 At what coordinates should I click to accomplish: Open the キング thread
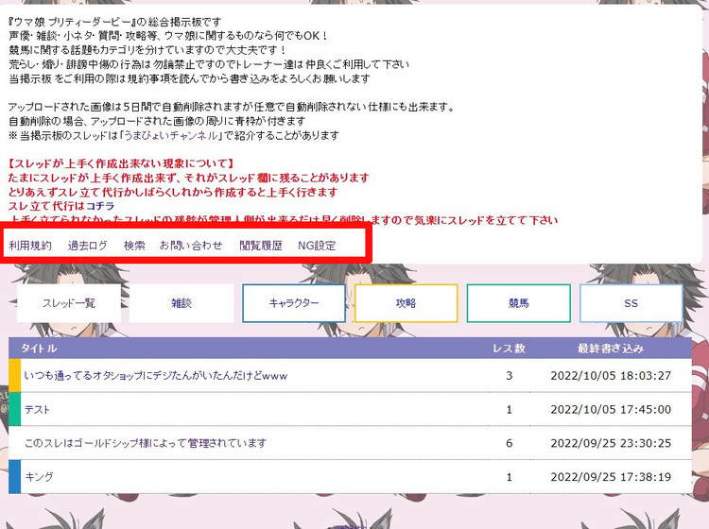(39, 477)
